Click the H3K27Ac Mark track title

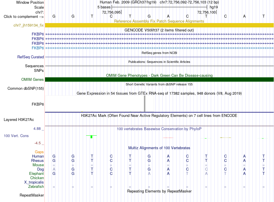click(x=159, y=116)
